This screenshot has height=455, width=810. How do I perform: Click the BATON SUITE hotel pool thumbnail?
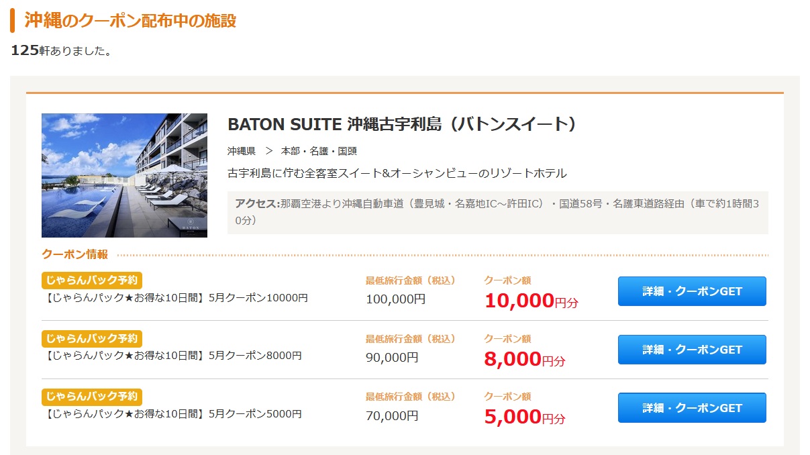[x=124, y=175]
